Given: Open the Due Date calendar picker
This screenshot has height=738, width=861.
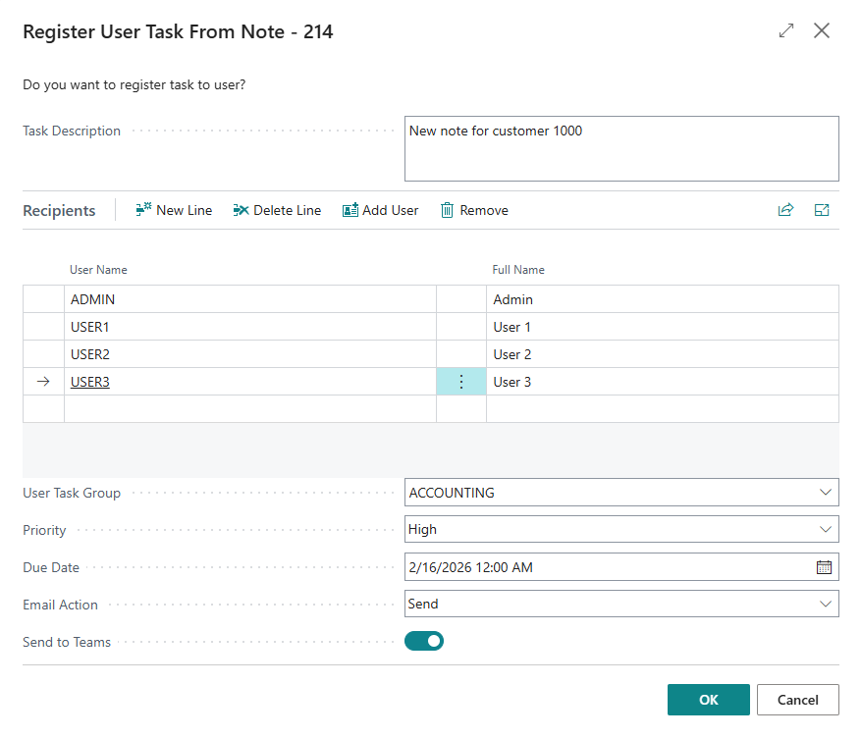Looking at the screenshot, I should click(824, 567).
